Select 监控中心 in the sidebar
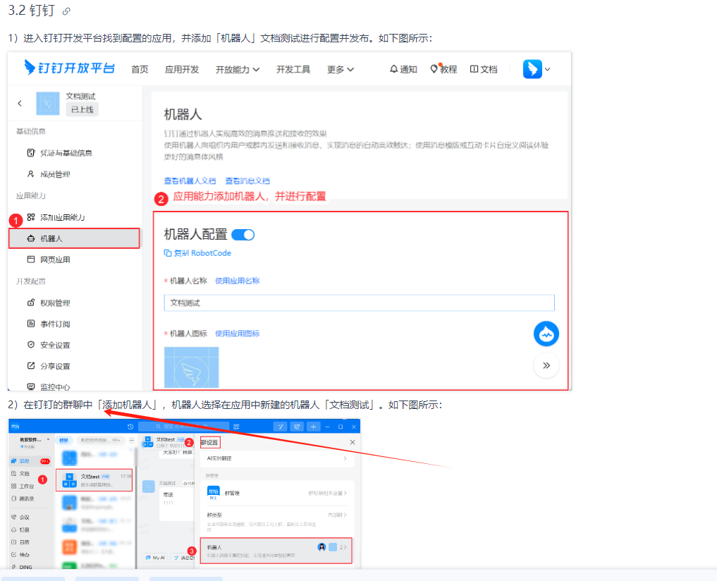This screenshot has width=717, height=581. [49, 386]
